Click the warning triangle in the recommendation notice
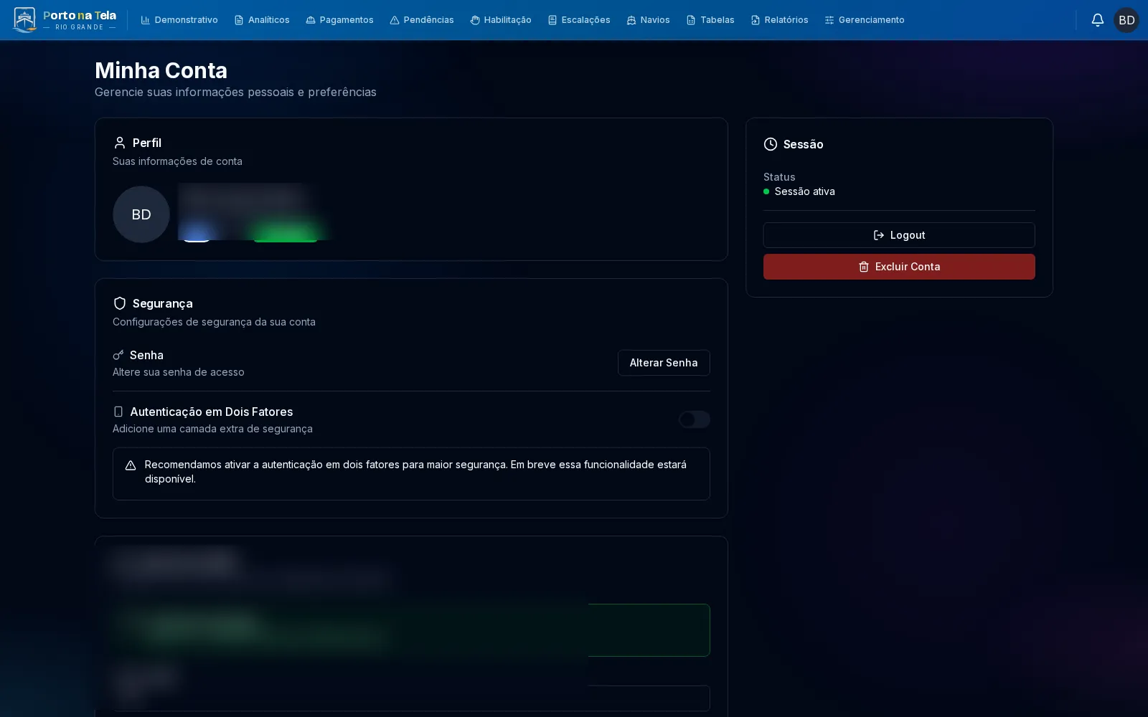The height and width of the screenshot is (717, 1148). [x=131, y=465]
